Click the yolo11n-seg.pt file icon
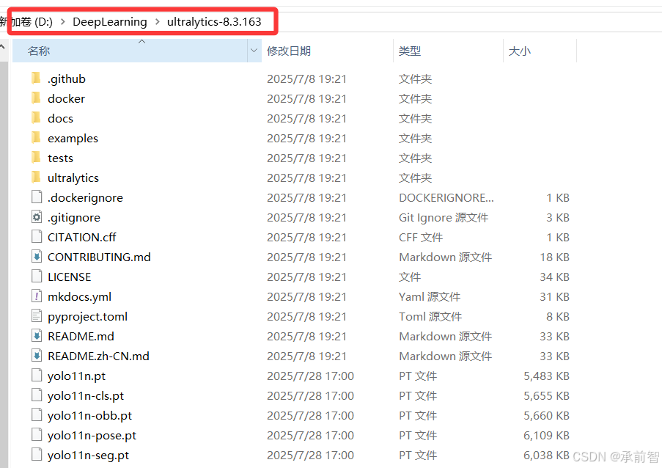662x468 pixels. tap(37, 456)
